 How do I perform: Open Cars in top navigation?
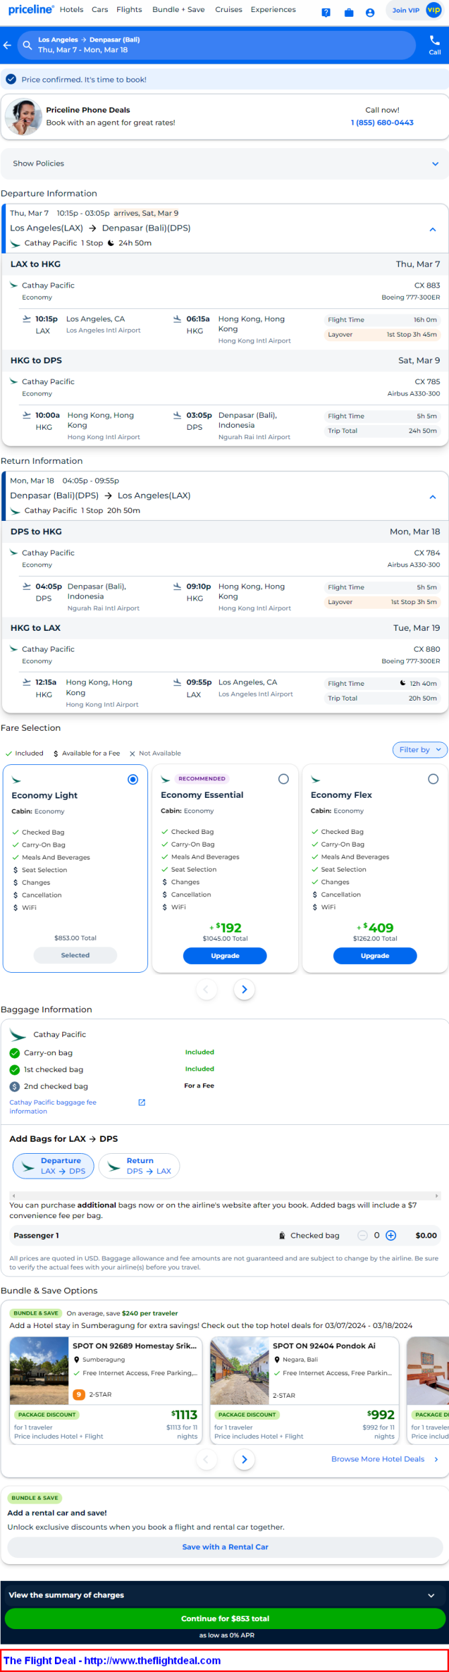pos(100,9)
